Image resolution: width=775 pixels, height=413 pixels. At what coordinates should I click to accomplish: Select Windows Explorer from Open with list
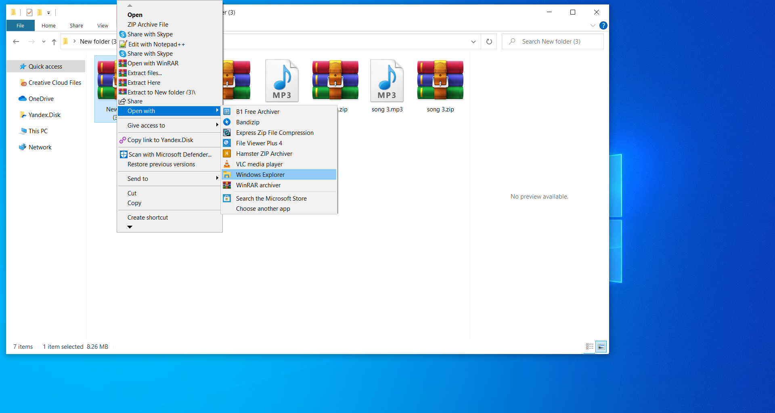260,175
